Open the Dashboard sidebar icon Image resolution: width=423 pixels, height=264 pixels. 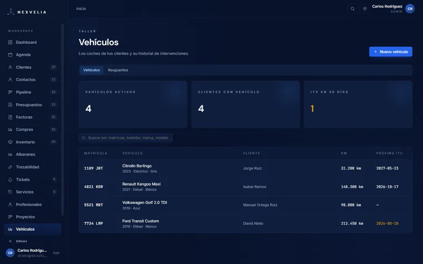click(x=10, y=42)
